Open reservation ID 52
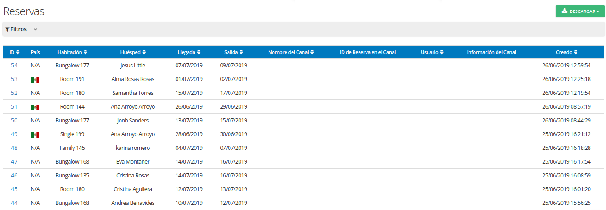606x210 pixels. (14, 93)
